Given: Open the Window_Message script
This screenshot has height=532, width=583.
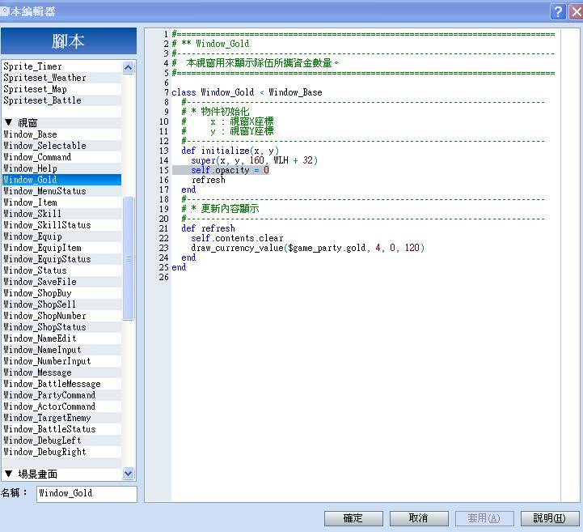Looking at the screenshot, I should [x=61, y=372].
